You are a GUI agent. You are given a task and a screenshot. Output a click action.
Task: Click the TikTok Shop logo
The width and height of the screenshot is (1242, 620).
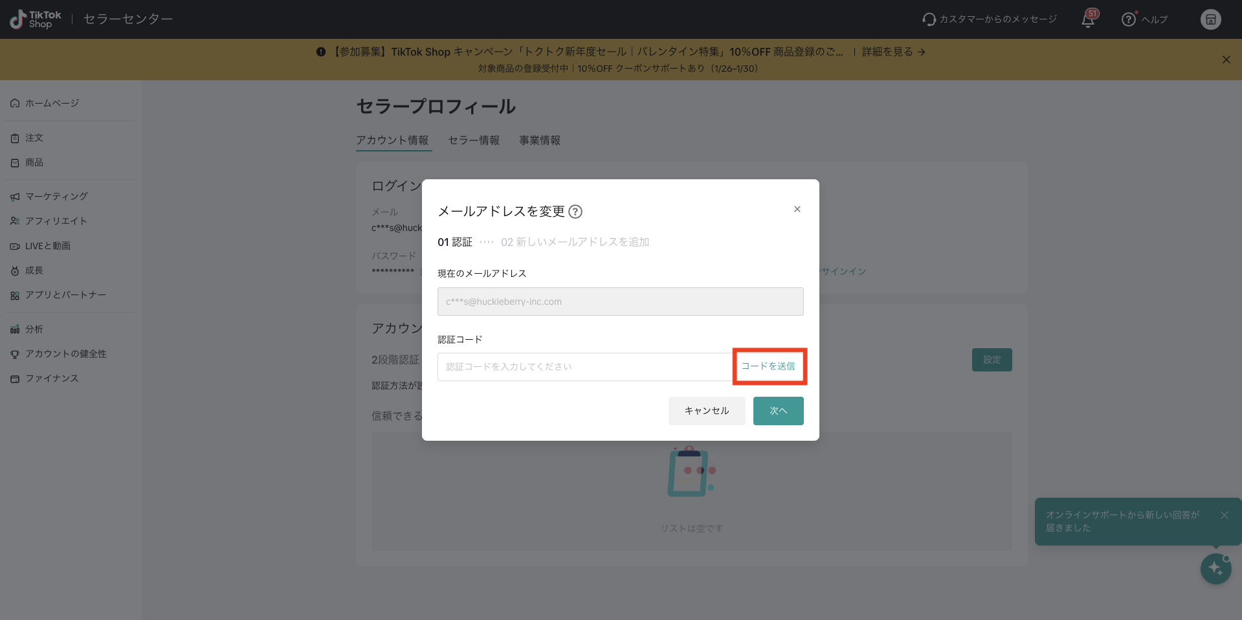click(36, 19)
